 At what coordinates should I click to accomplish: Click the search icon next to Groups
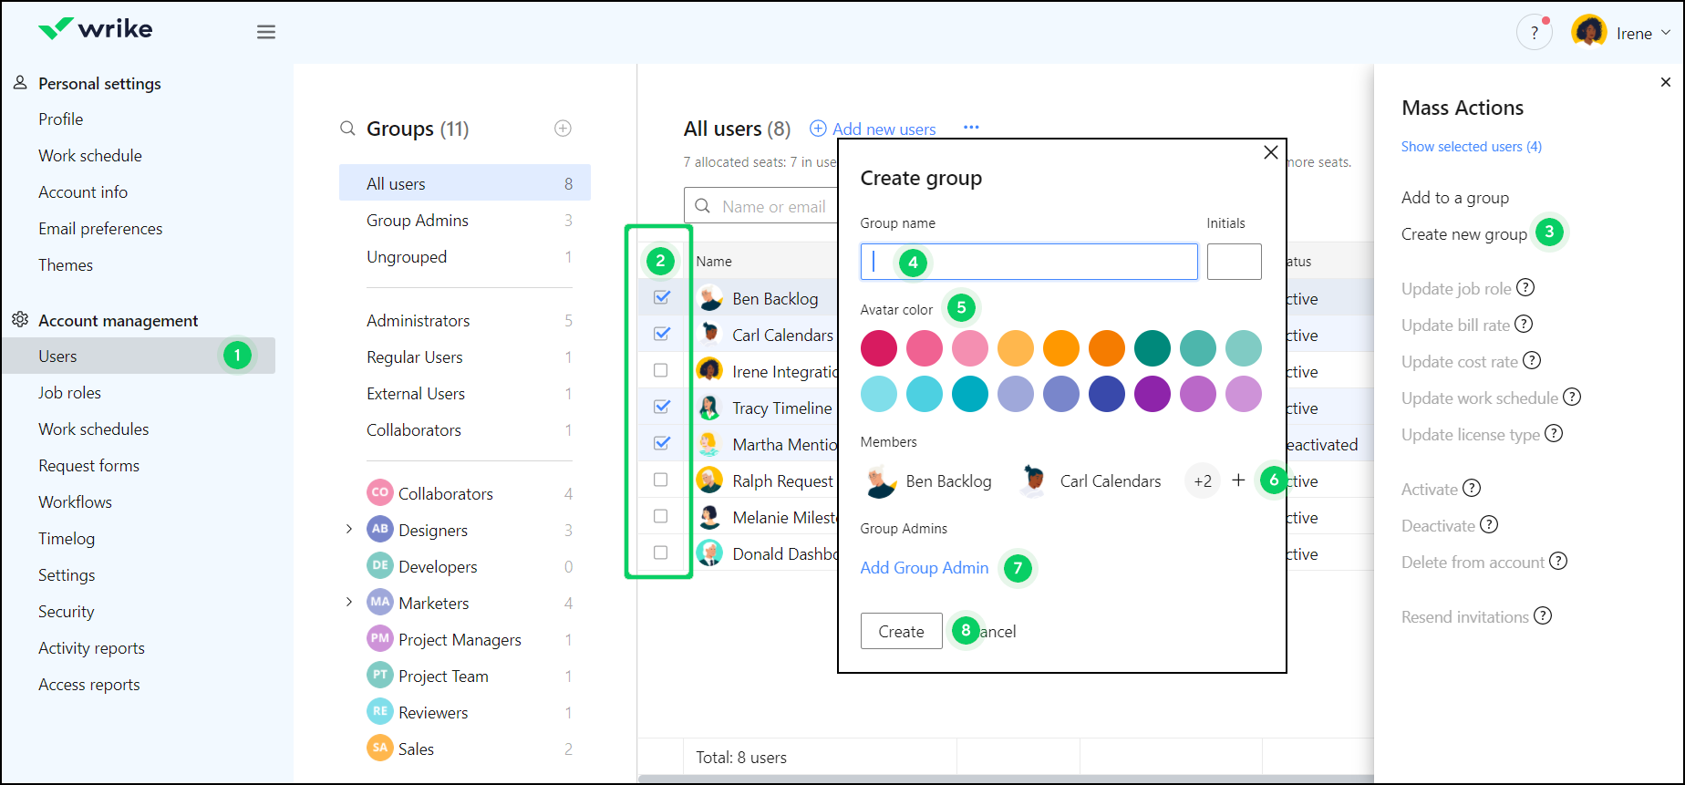[x=347, y=129]
